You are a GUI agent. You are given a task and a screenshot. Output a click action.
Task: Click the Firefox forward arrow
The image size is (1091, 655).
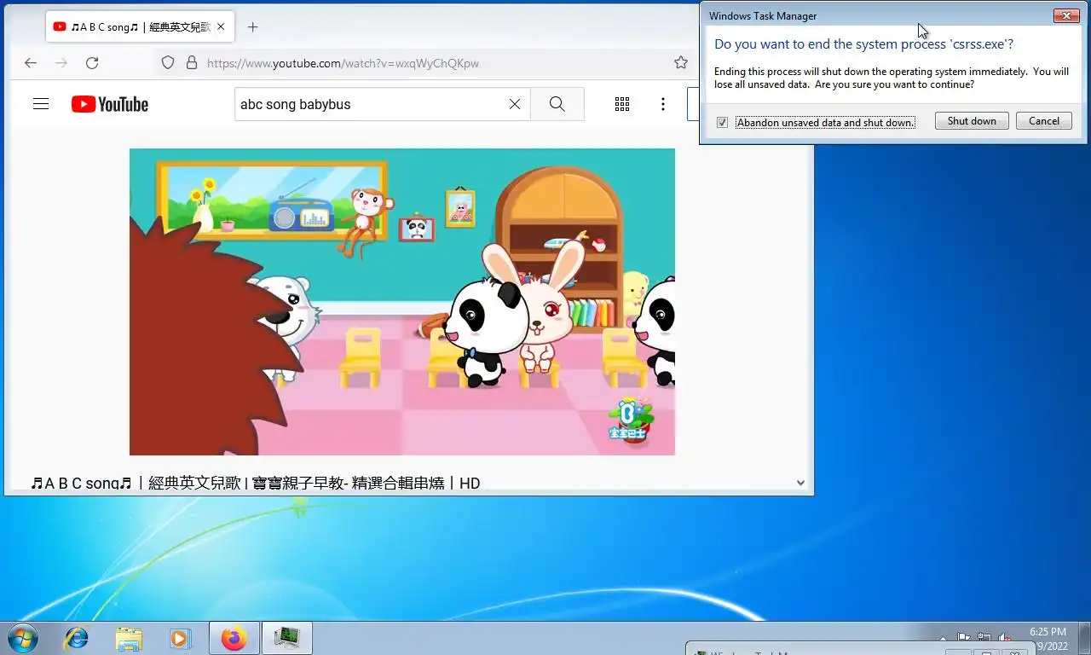coord(61,62)
